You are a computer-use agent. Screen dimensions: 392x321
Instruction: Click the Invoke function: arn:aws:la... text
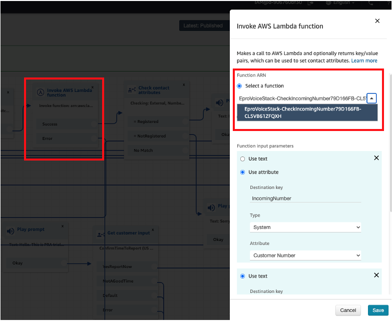click(66, 106)
